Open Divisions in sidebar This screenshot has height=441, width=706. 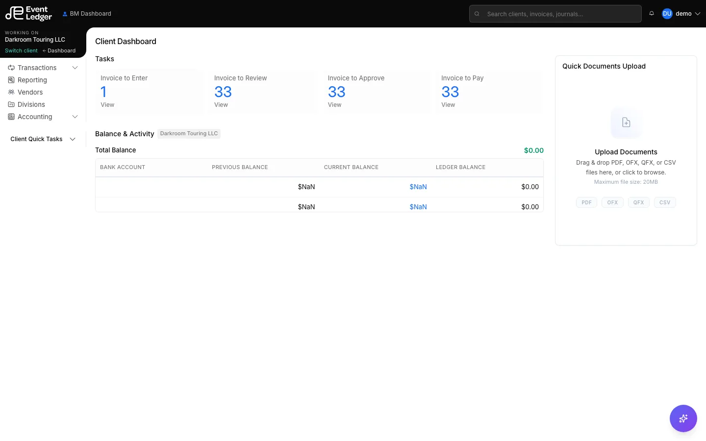tap(31, 104)
